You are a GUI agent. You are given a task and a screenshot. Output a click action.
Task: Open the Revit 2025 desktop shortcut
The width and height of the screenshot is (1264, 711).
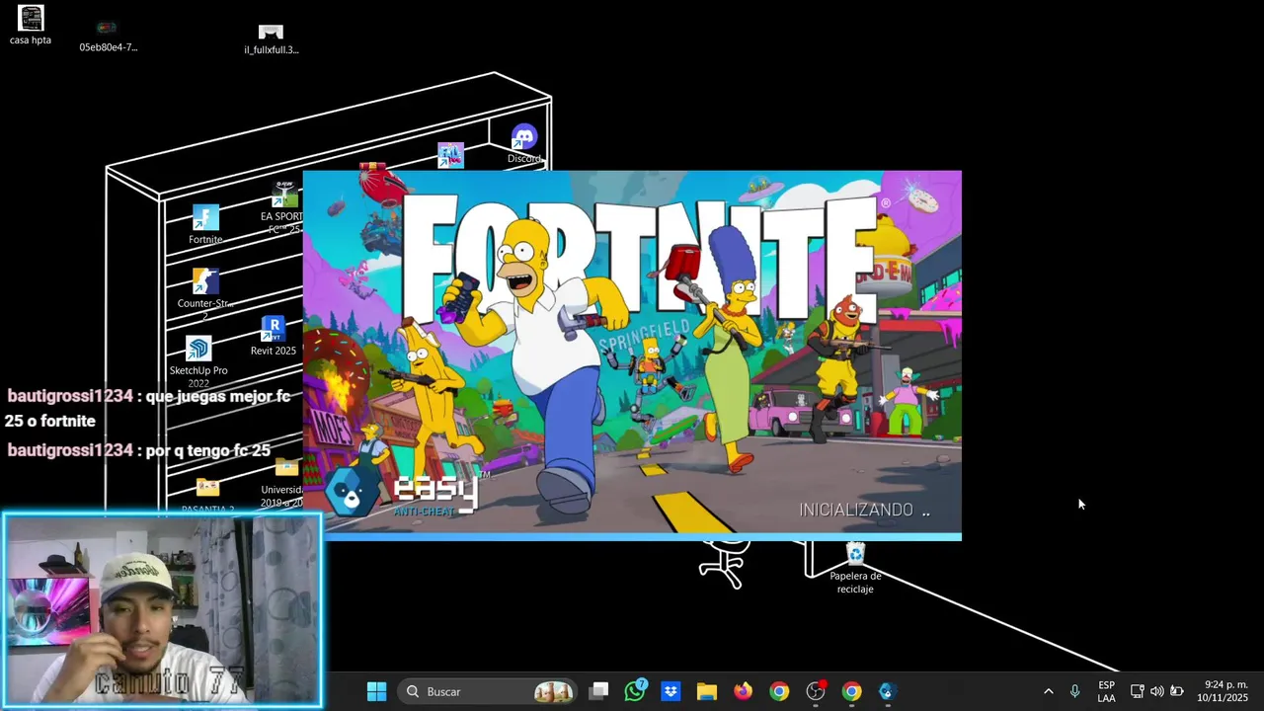(274, 337)
